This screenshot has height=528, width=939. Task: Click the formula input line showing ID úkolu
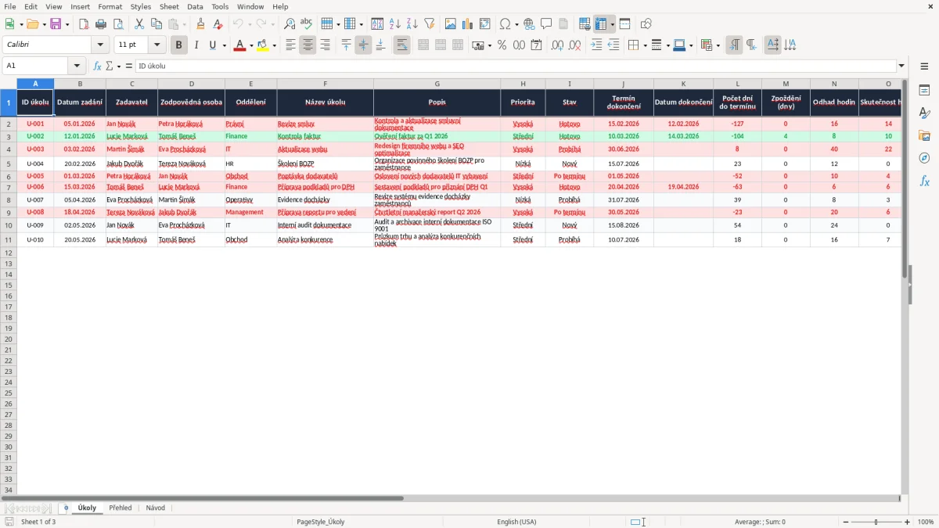516,66
